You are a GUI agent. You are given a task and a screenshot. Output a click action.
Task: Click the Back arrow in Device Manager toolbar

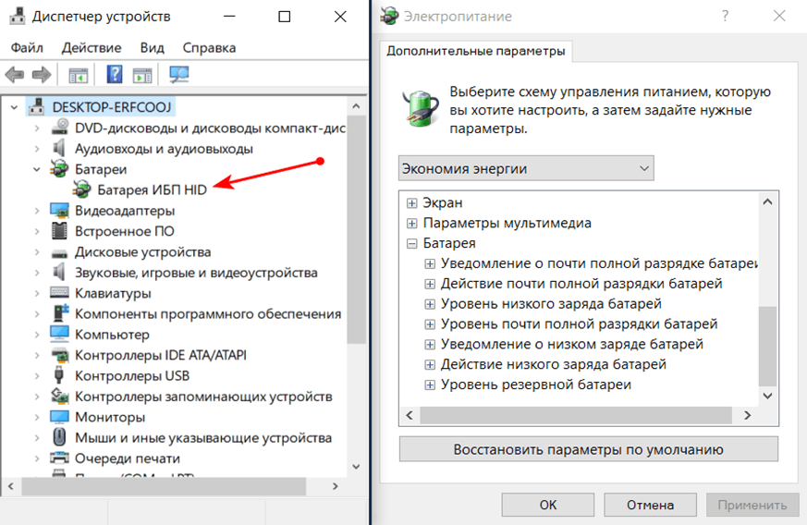[x=15, y=75]
